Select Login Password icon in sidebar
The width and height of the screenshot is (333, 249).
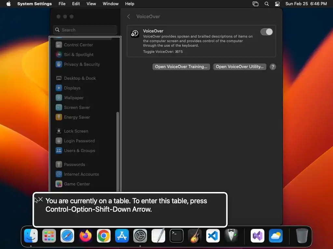pos(59,141)
